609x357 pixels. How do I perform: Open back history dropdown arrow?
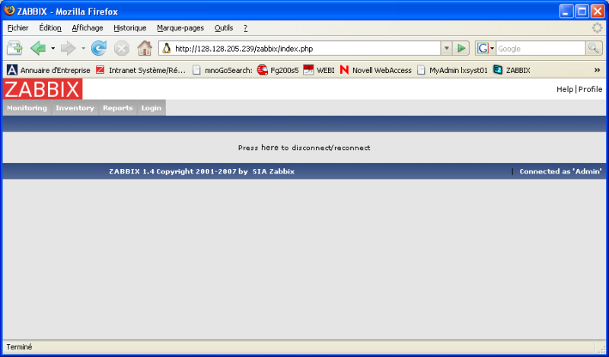pyautogui.click(x=53, y=49)
